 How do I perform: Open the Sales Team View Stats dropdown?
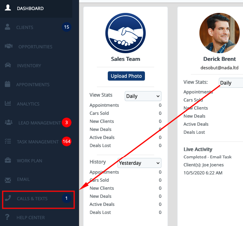click(143, 96)
